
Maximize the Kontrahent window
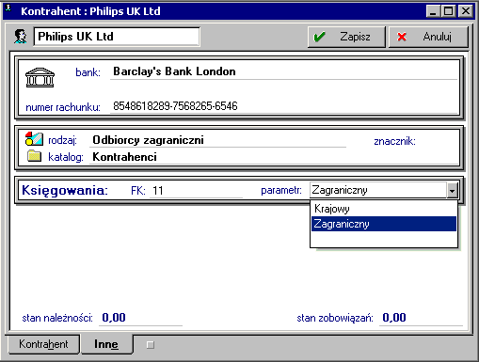(x=449, y=11)
